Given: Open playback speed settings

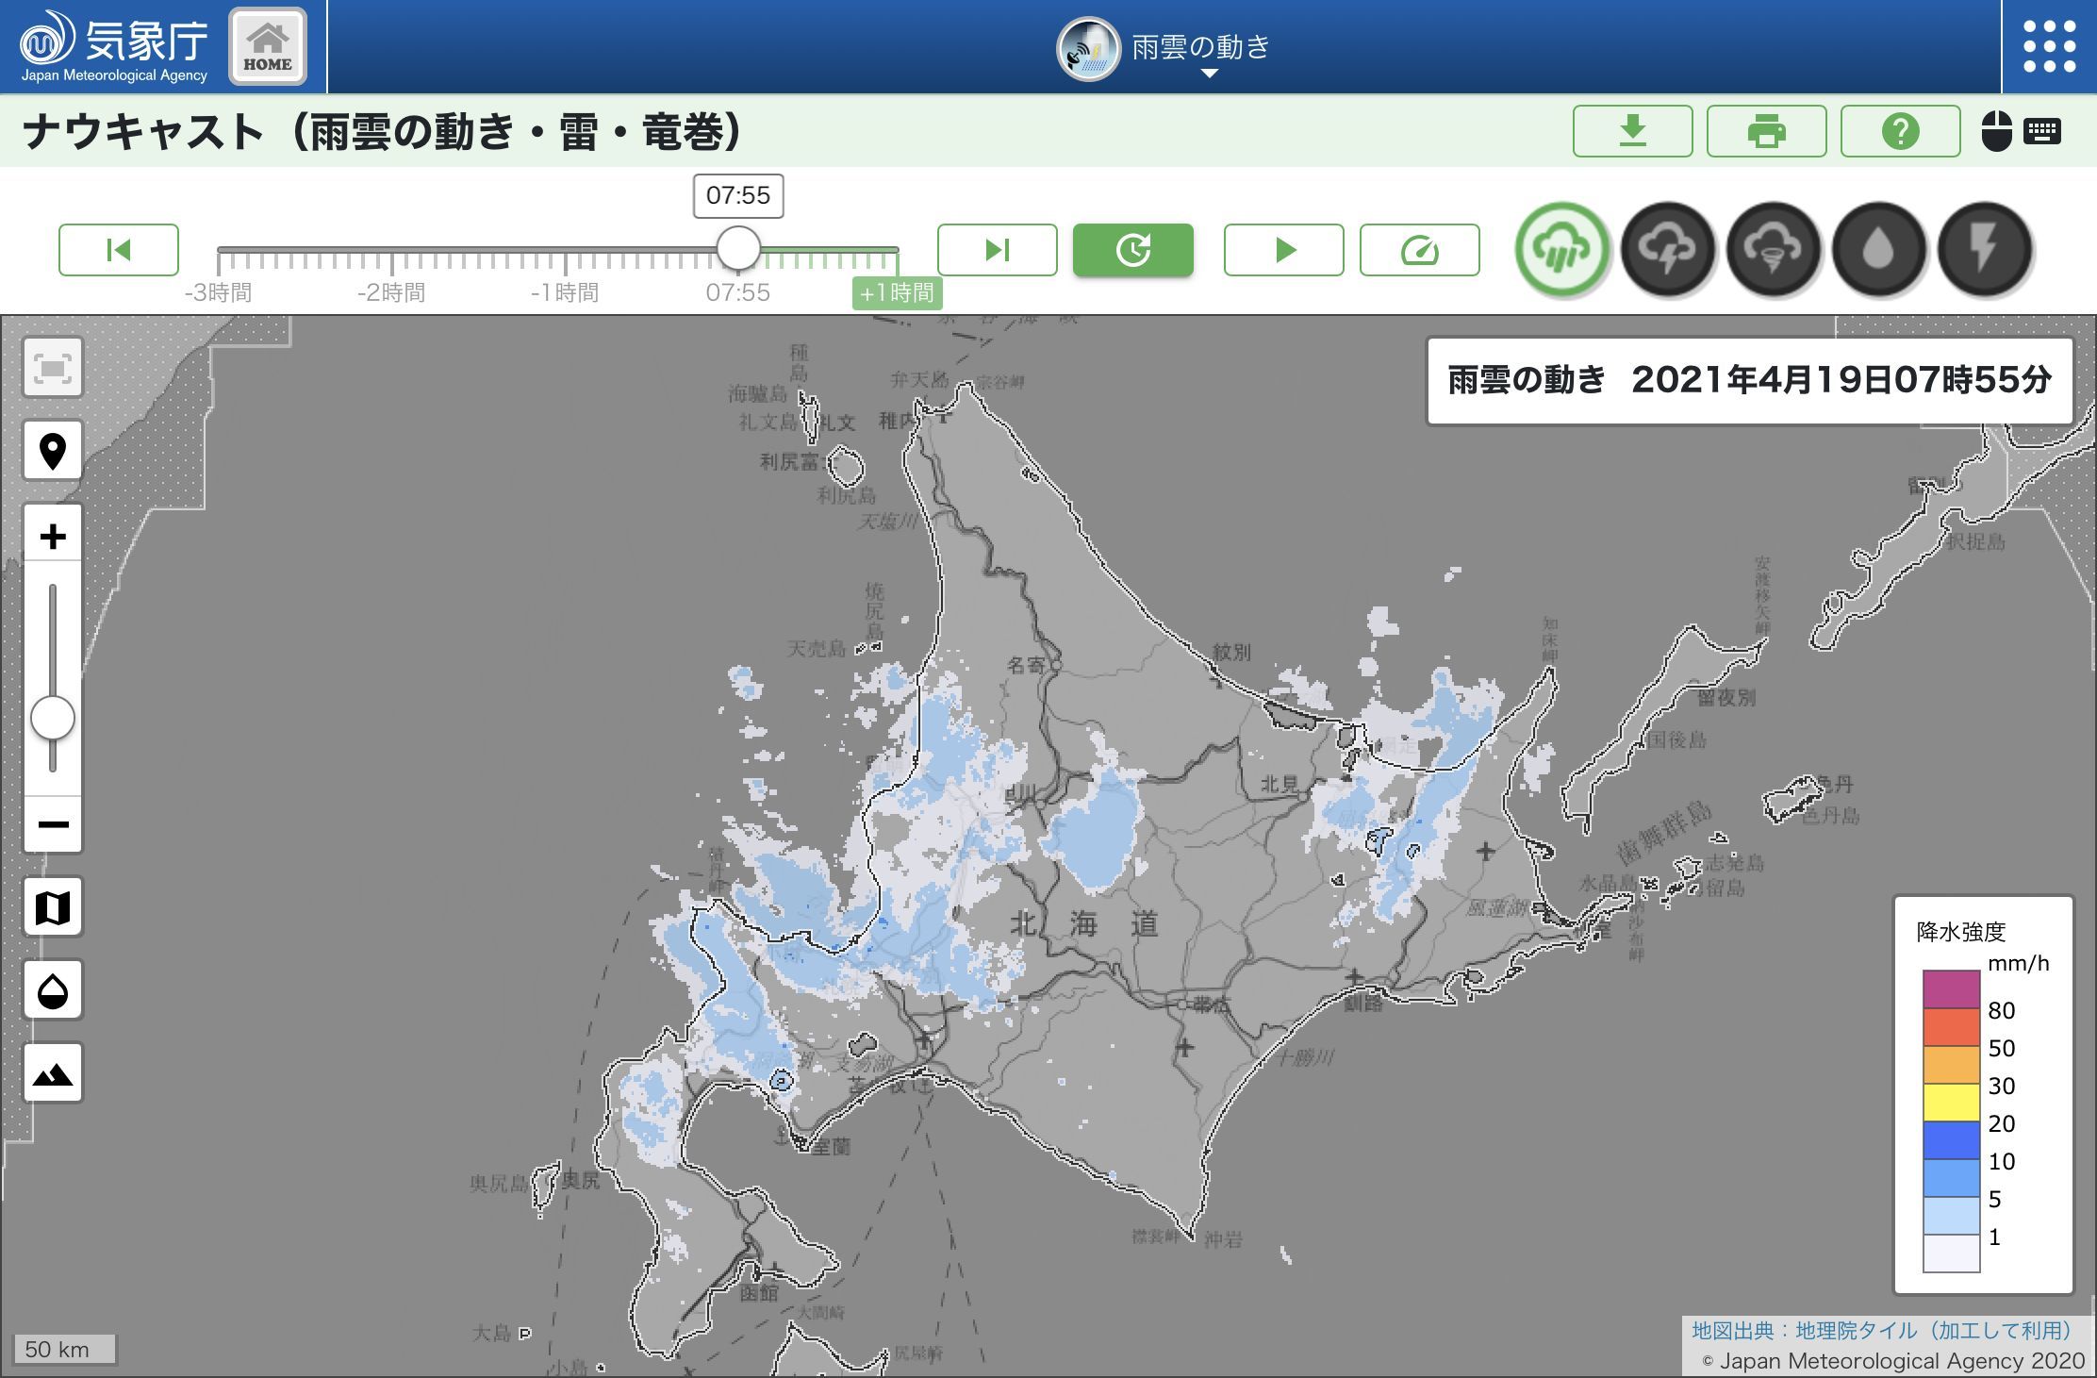Looking at the screenshot, I should click(1419, 250).
